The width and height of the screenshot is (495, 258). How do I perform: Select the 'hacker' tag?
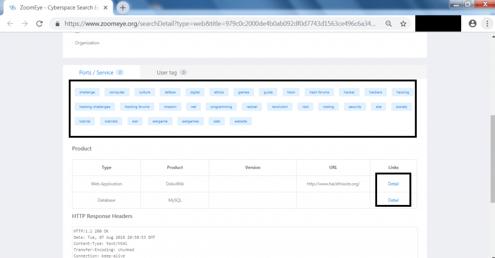(x=349, y=92)
